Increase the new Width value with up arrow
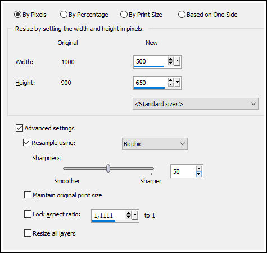 pyautogui.click(x=170, y=59)
